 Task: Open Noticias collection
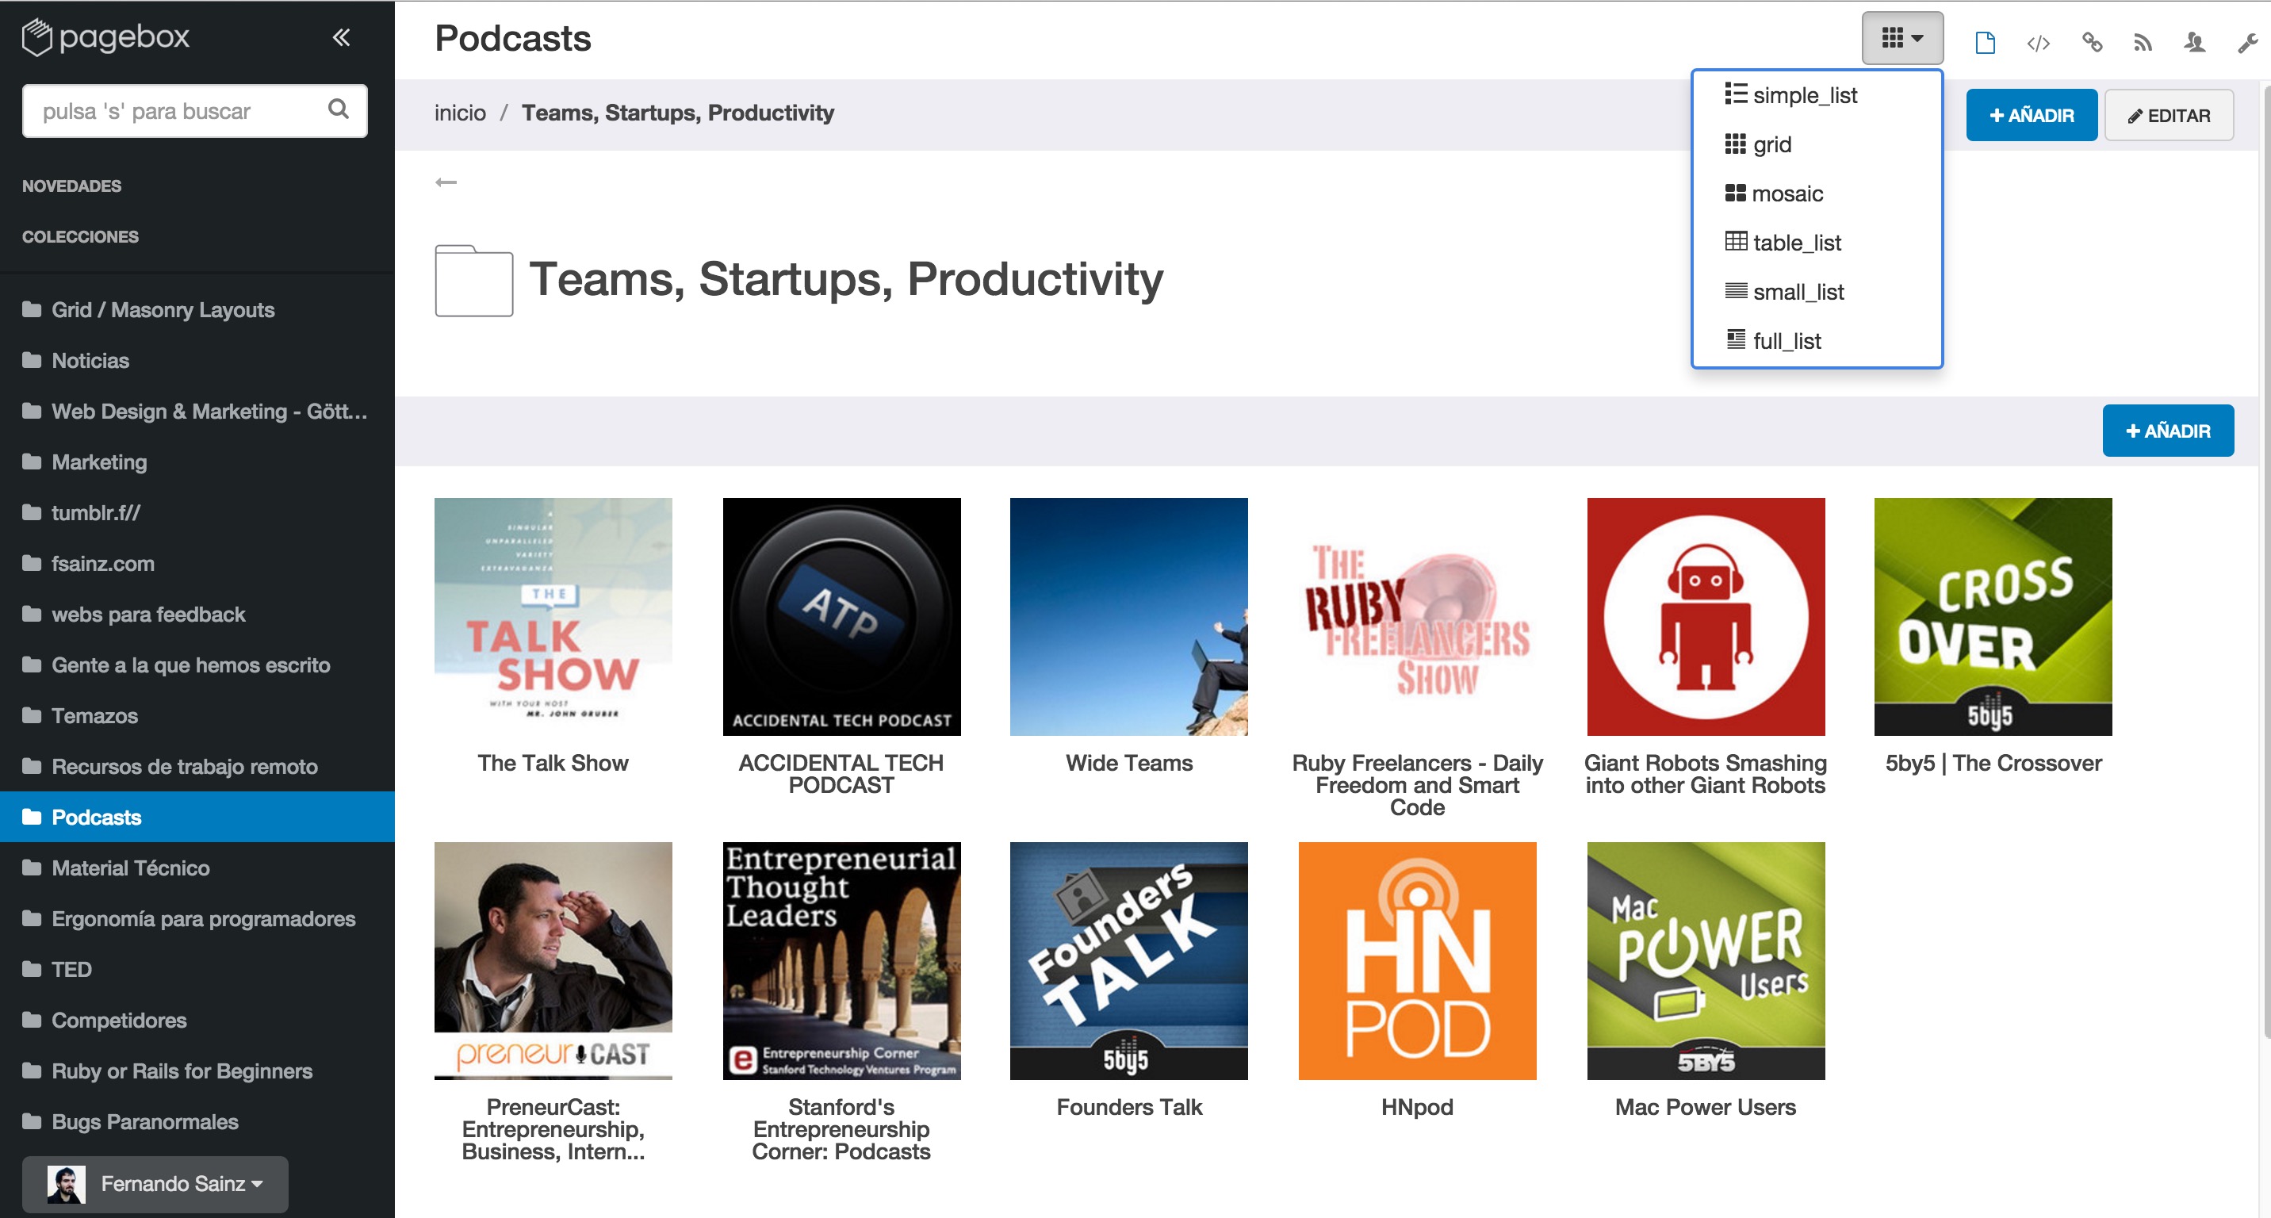click(x=197, y=361)
